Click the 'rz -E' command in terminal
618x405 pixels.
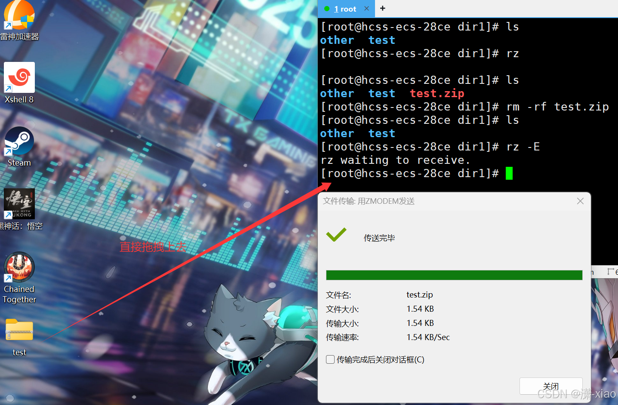[x=523, y=147]
